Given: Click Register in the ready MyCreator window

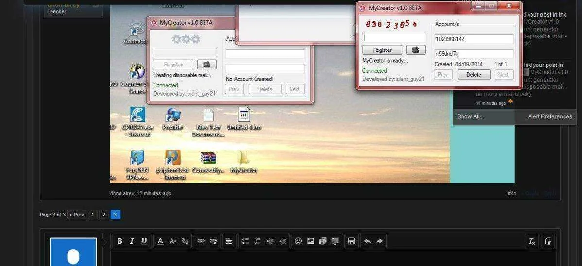Looking at the screenshot, I should click(x=382, y=50).
